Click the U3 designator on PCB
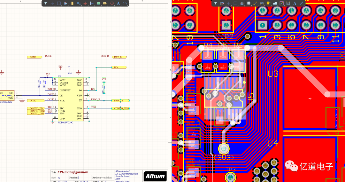 click(273, 74)
